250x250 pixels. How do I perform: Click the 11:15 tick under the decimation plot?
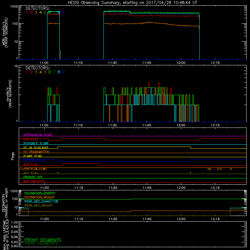pos(79,219)
